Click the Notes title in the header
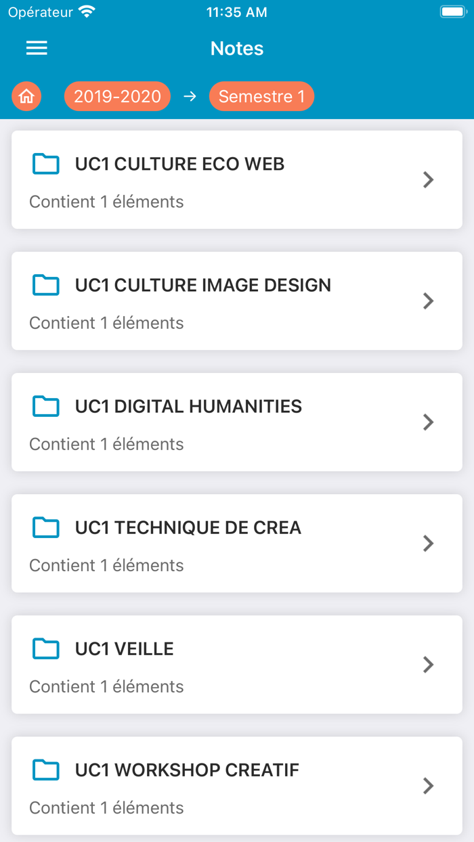 tap(236, 47)
